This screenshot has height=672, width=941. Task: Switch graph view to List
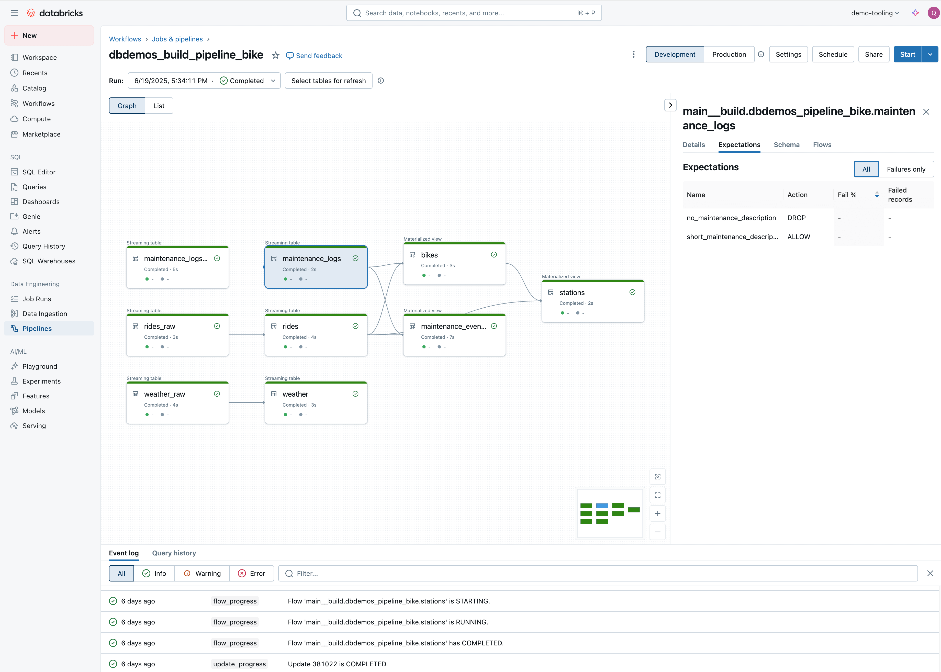(x=159, y=106)
